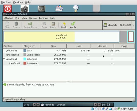The width and height of the screenshot is (137, 111).
Task: Select the extended swap block in disk graphic
Action: pos(131,37)
